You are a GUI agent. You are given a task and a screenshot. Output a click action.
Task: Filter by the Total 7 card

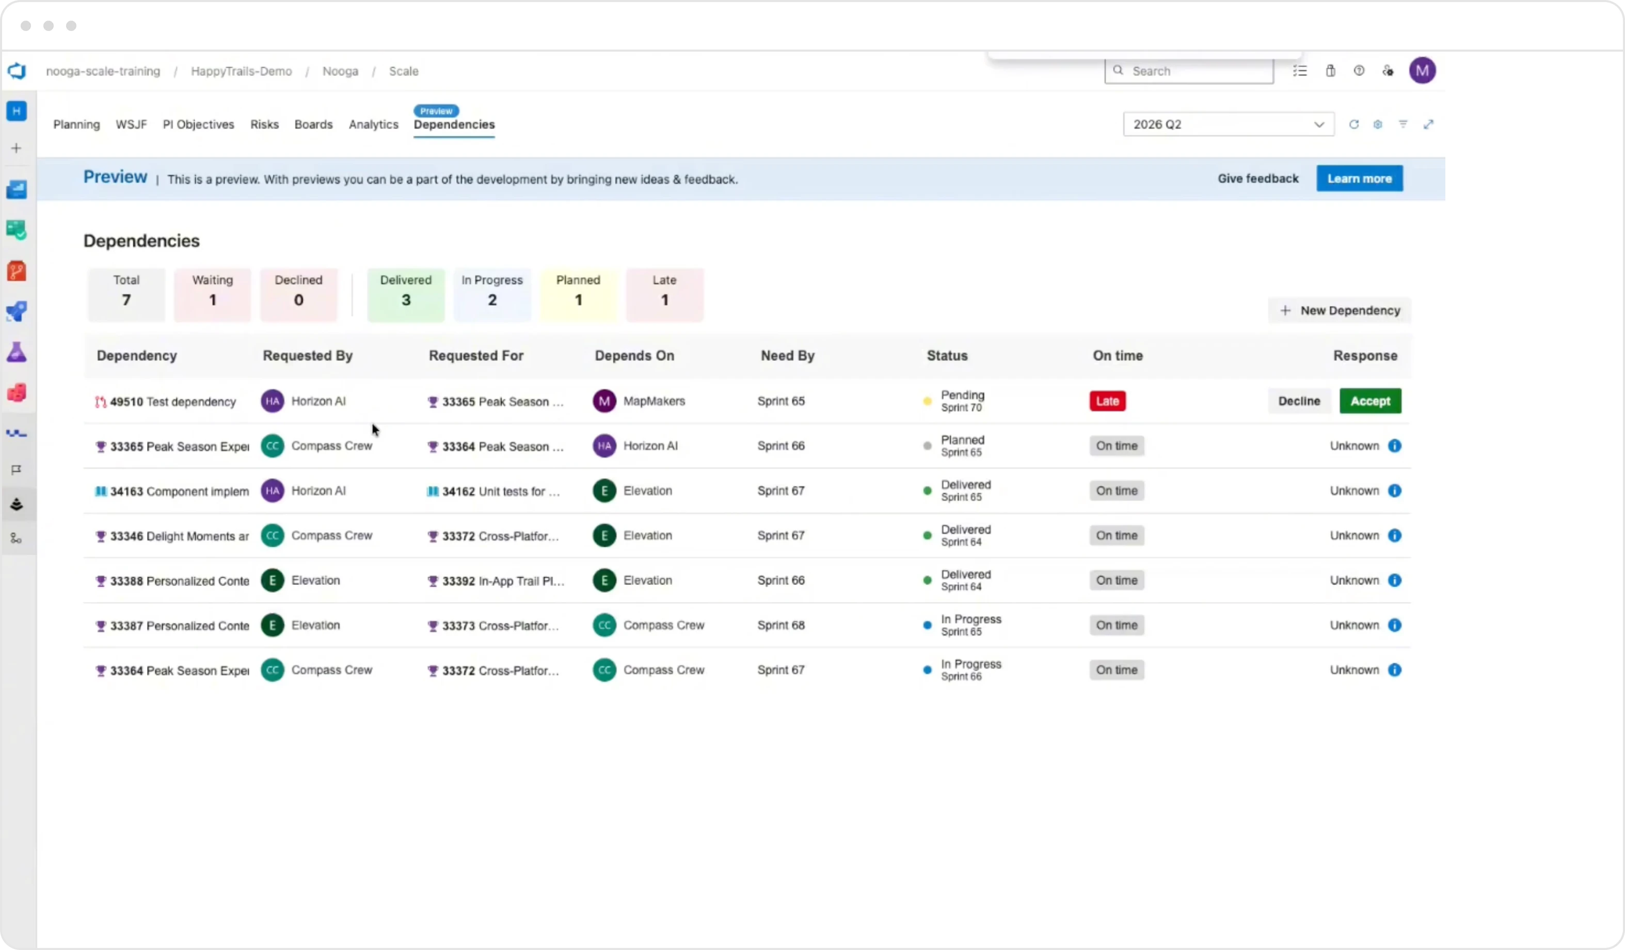click(x=126, y=295)
